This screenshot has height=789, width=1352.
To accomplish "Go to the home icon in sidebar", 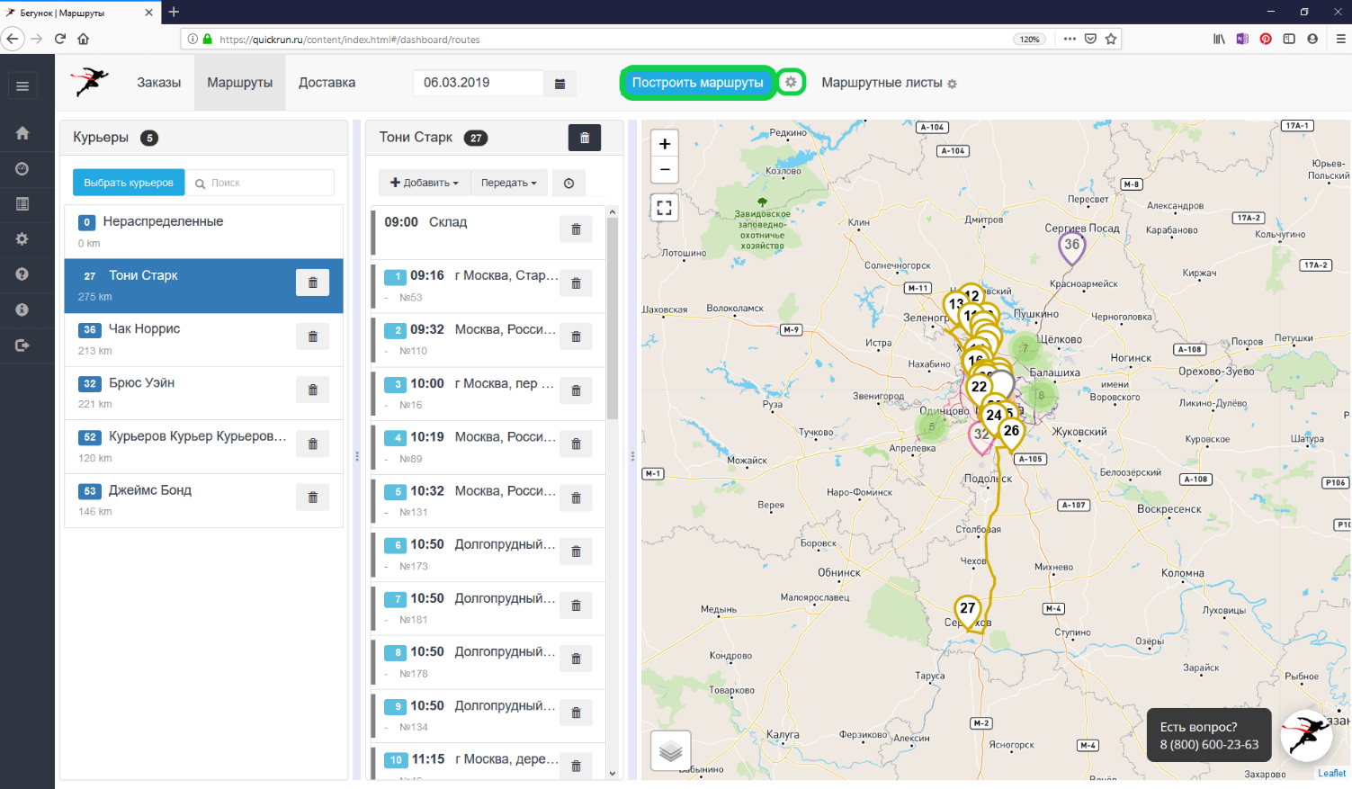I will (x=22, y=133).
